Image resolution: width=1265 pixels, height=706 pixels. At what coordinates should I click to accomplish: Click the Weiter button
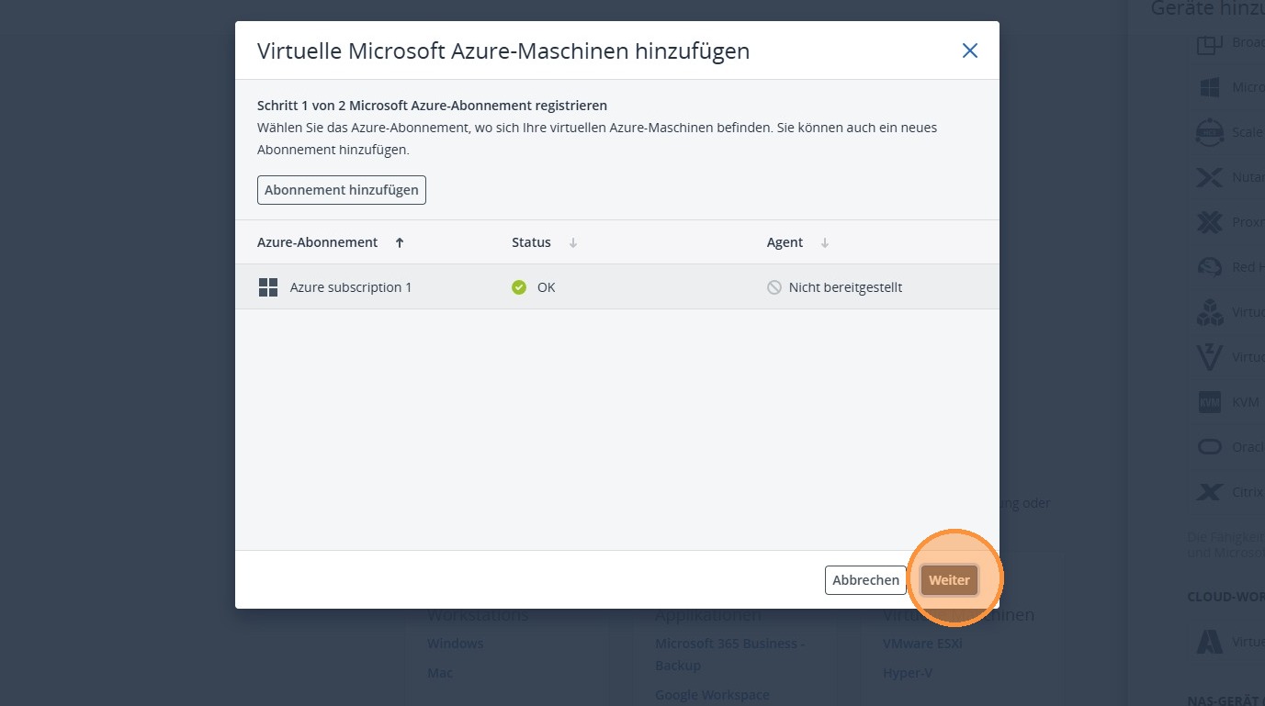(949, 580)
